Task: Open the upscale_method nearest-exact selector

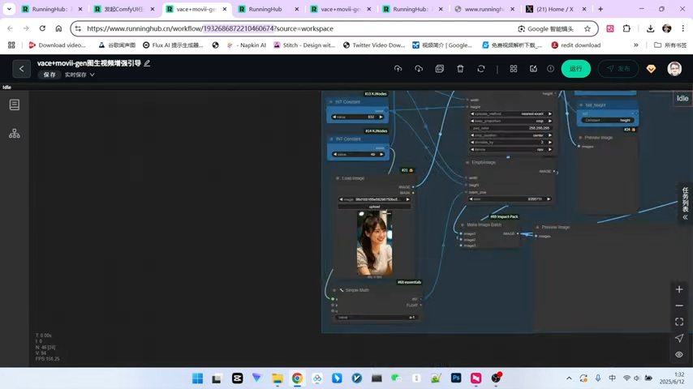Action: [511, 113]
